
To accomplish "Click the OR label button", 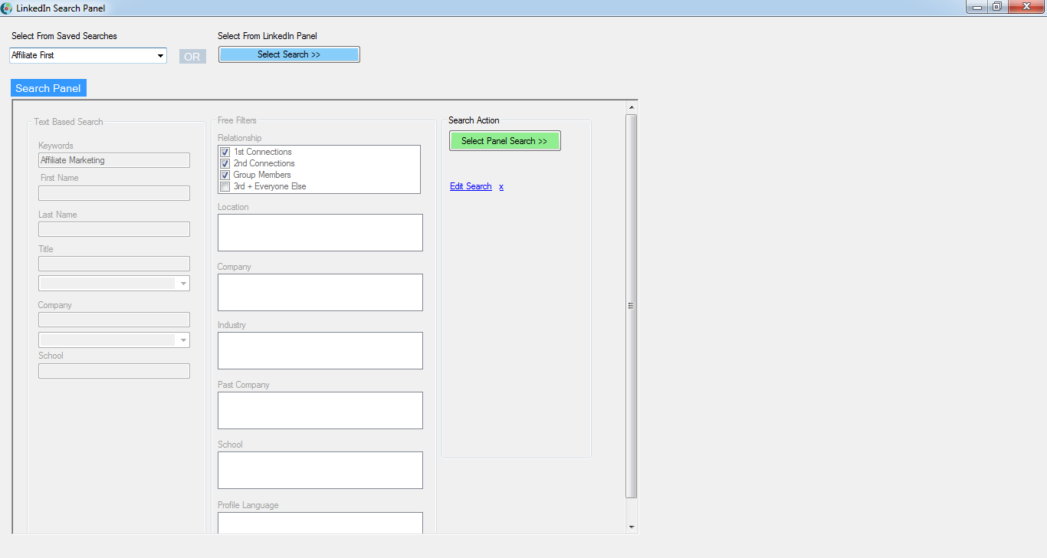I will coord(192,57).
